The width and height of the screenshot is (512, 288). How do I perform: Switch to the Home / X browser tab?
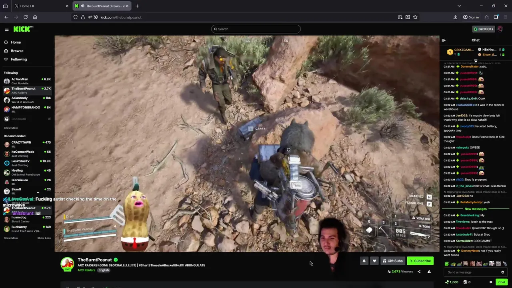click(42, 6)
